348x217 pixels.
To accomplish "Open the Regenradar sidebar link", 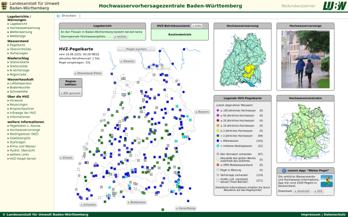I will tap(18, 75).
